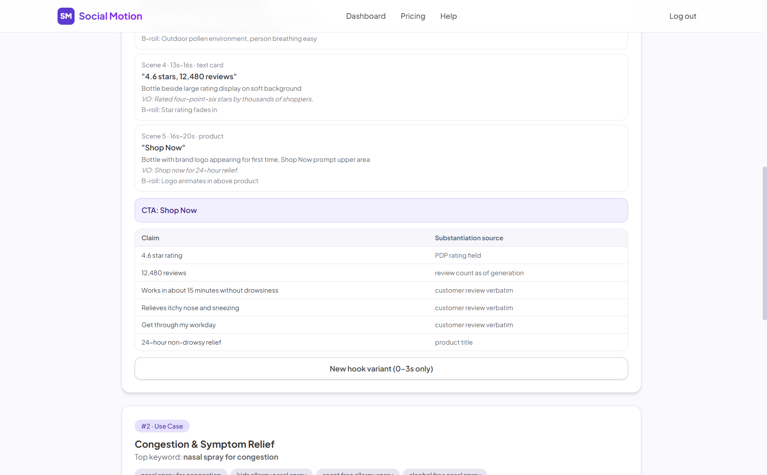Image resolution: width=767 pixels, height=475 pixels.
Task: Click the Scene 5 · 16s–20s · product label
Action: click(x=182, y=136)
